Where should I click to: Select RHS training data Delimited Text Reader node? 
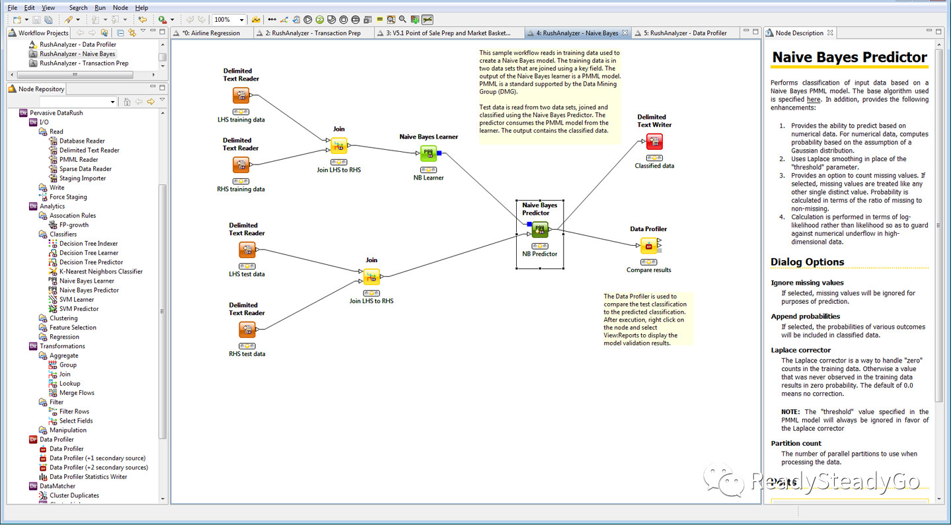[241, 164]
